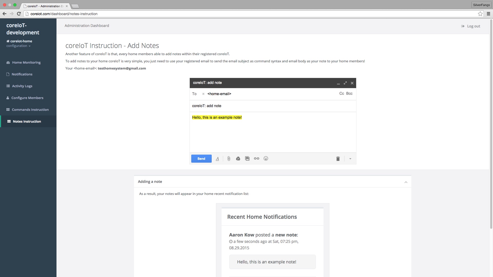The width and height of the screenshot is (493, 277).
Task: Collapse the Adding a note panel
Action: (x=406, y=182)
